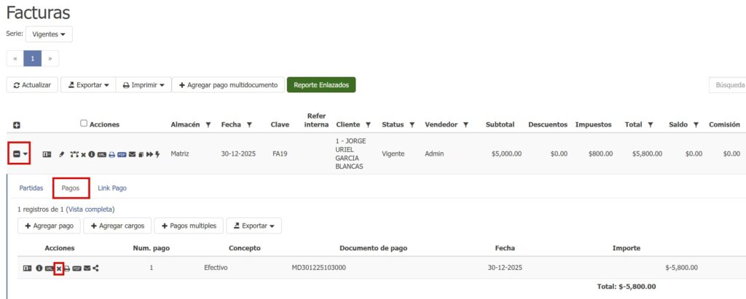Click the printer icon on the payment row
The width and height of the screenshot is (746, 299).
pos(68,268)
